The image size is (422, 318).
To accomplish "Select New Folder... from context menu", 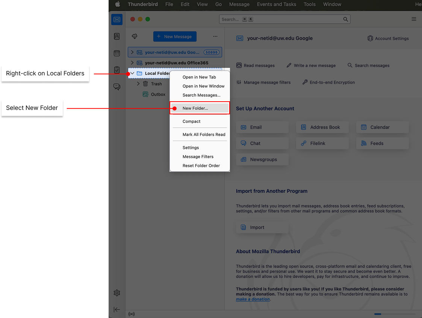I will tap(195, 108).
